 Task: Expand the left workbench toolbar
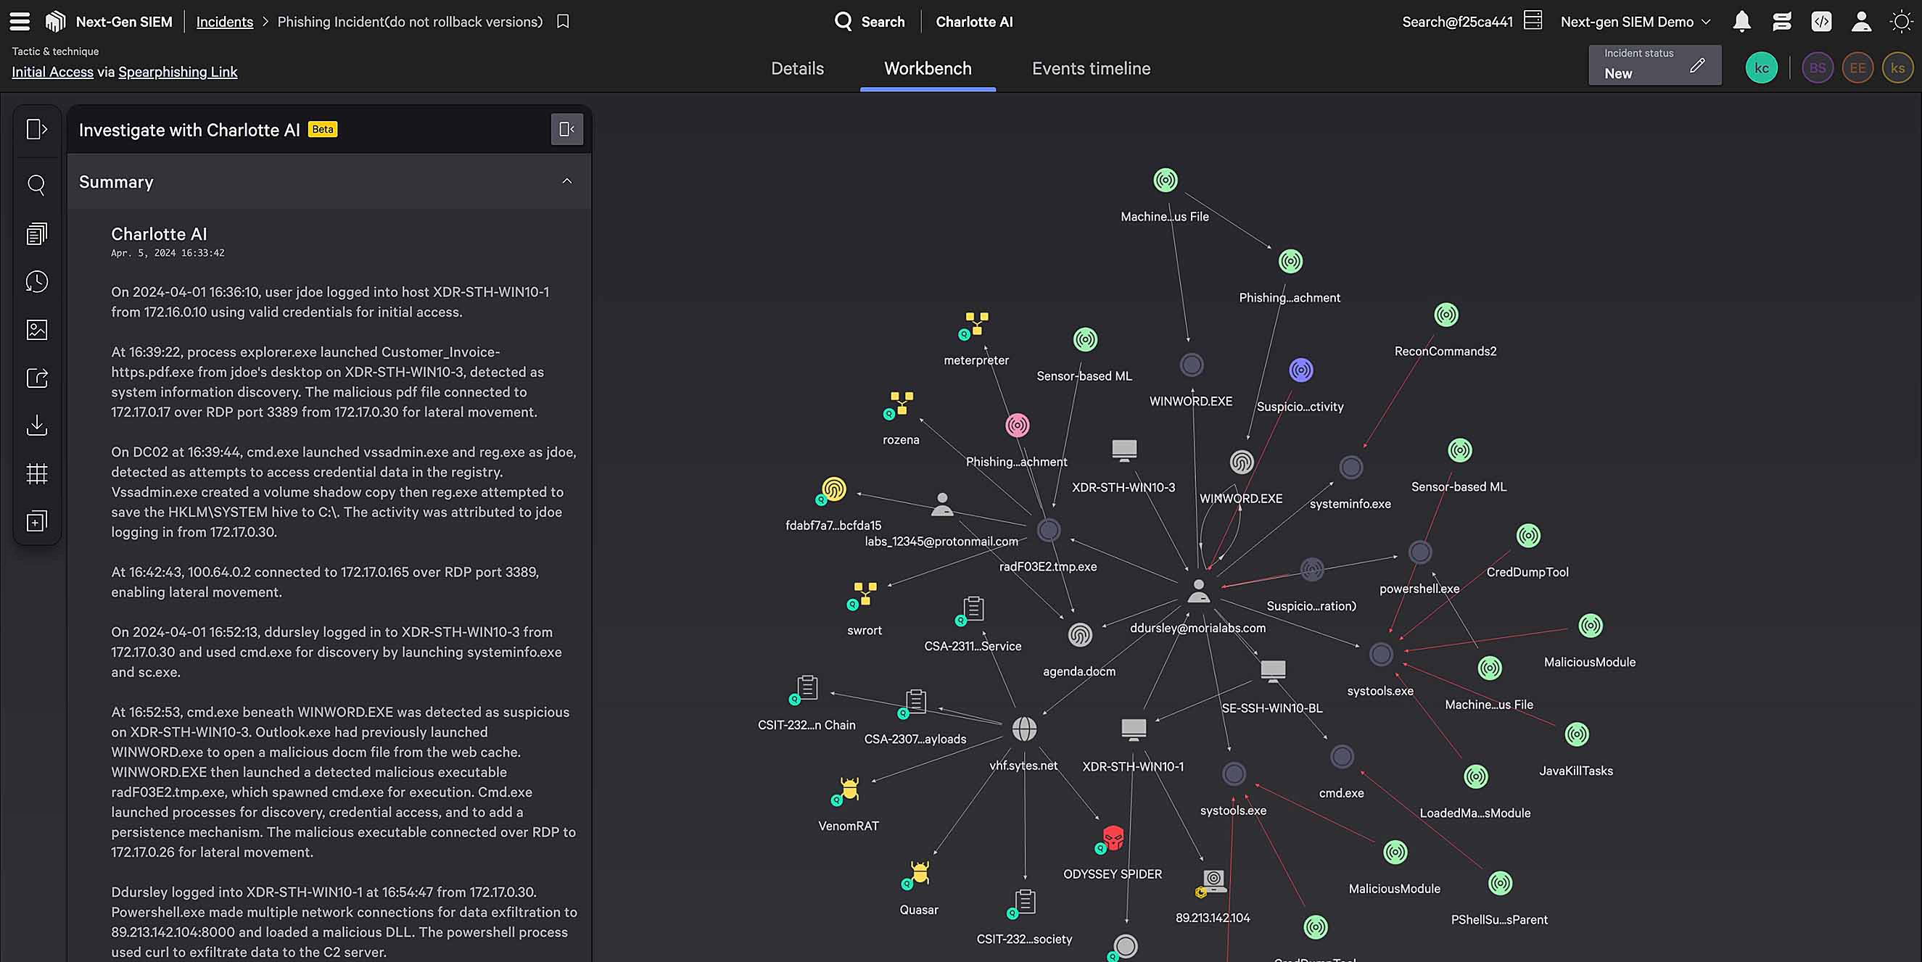tap(36, 130)
